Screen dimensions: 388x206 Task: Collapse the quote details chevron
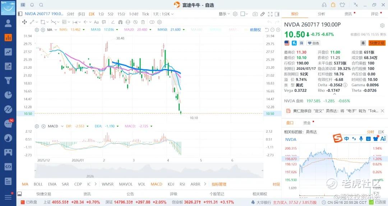[334, 94]
